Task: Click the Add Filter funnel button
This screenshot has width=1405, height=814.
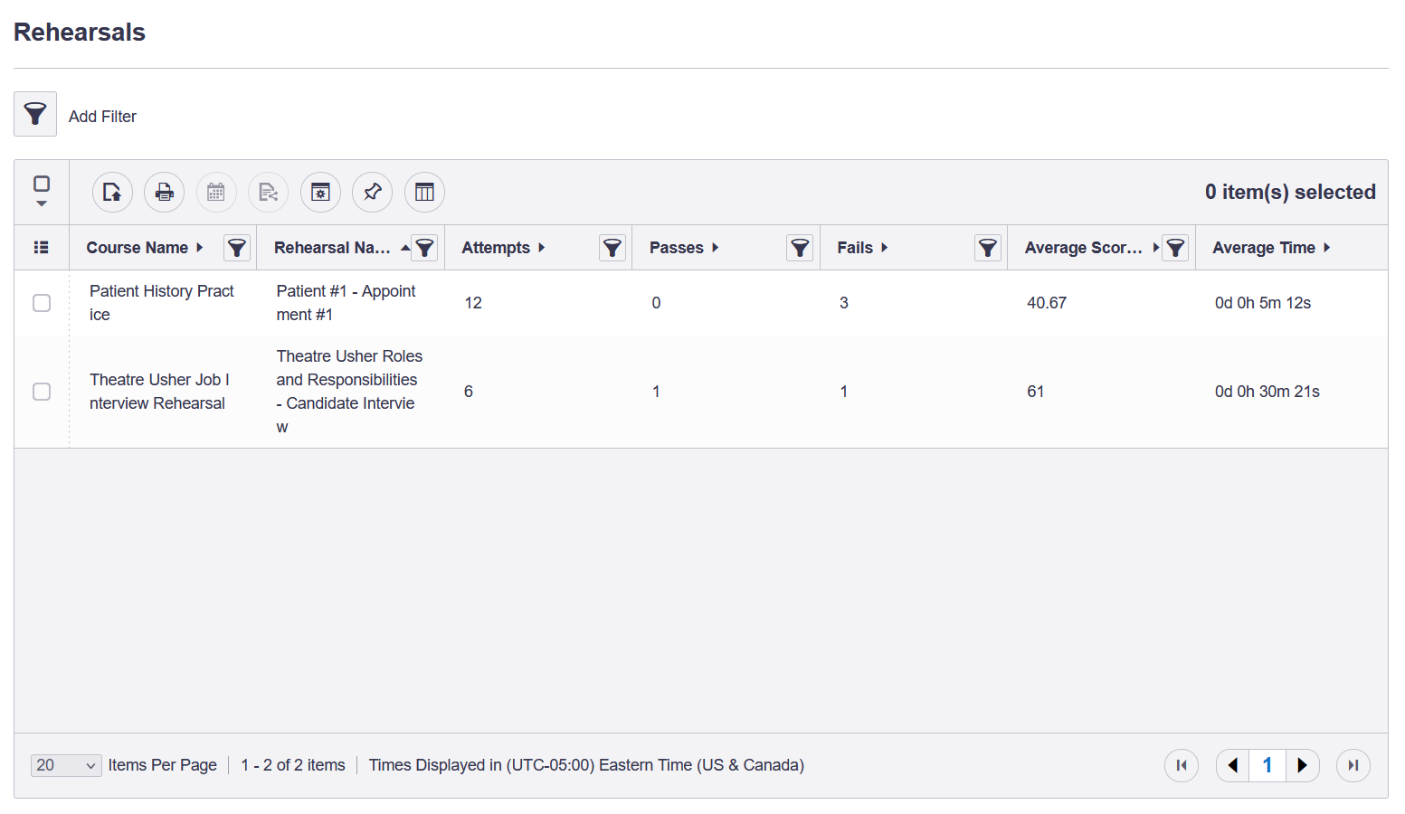Action: point(35,114)
